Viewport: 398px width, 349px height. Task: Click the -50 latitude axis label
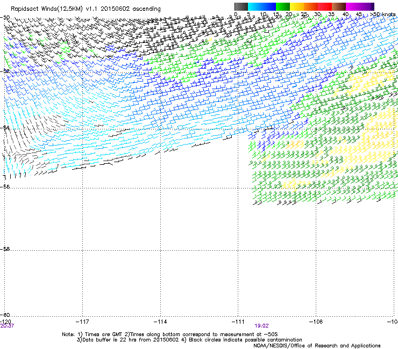[x=5, y=18]
